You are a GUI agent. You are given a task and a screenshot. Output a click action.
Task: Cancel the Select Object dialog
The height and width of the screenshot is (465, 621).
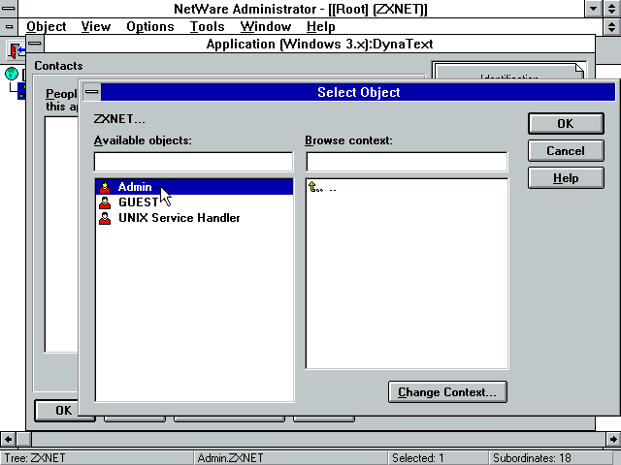click(x=566, y=151)
